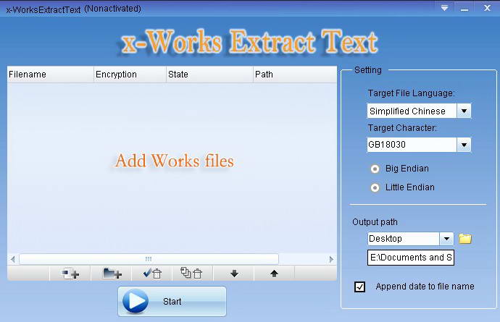Expand the Target File Language dropdown arrow
Viewport: 500px width, 322px height.
464,111
